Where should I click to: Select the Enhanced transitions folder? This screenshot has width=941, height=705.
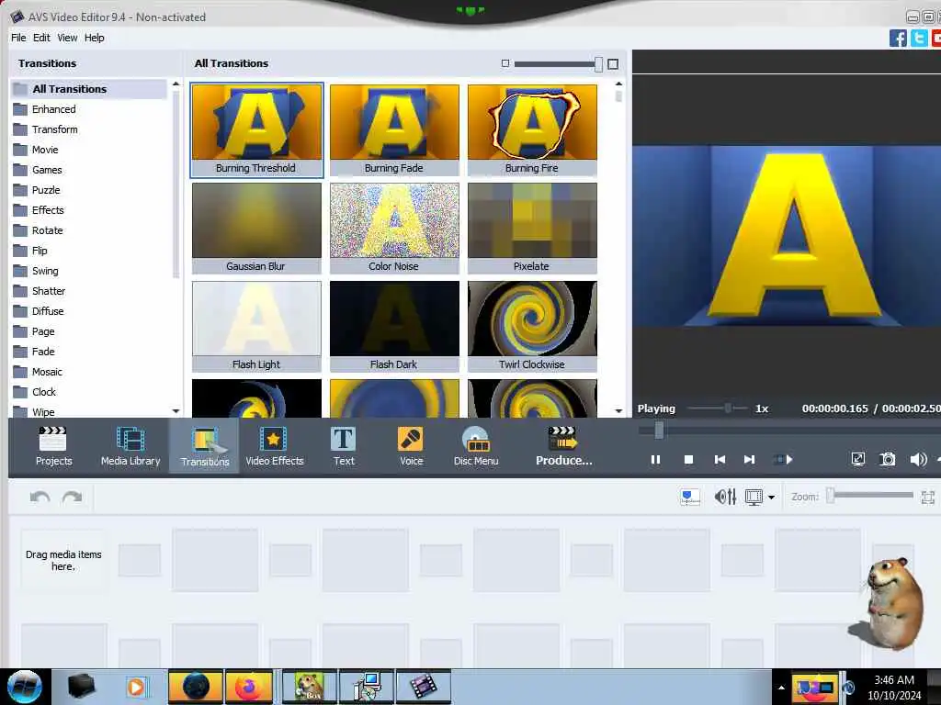(x=89, y=109)
